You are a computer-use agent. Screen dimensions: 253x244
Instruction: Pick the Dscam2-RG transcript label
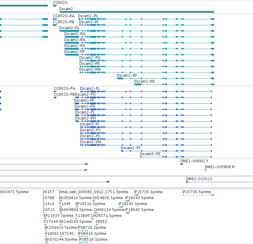90,58
